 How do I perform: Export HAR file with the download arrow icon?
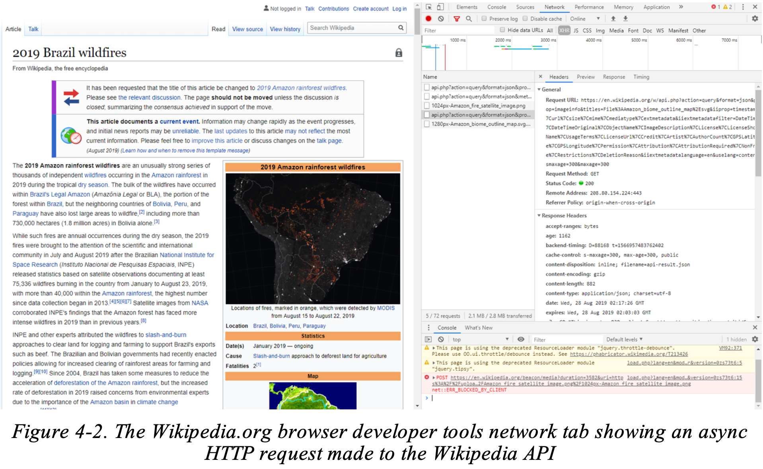pyautogui.click(x=625, y=18)
